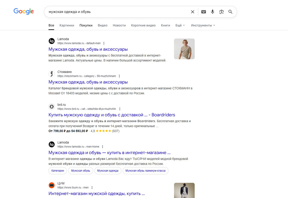Open the Новости tab
The image size is (288, 198).
(x=119, y=25)
